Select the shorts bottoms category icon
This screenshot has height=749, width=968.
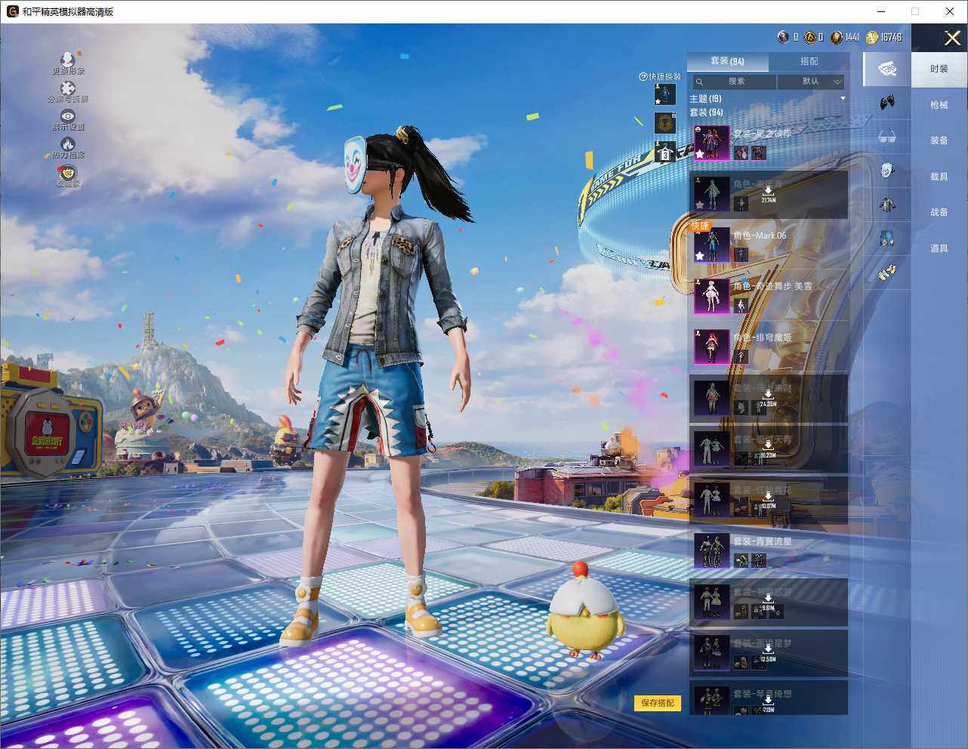[887, 238]
